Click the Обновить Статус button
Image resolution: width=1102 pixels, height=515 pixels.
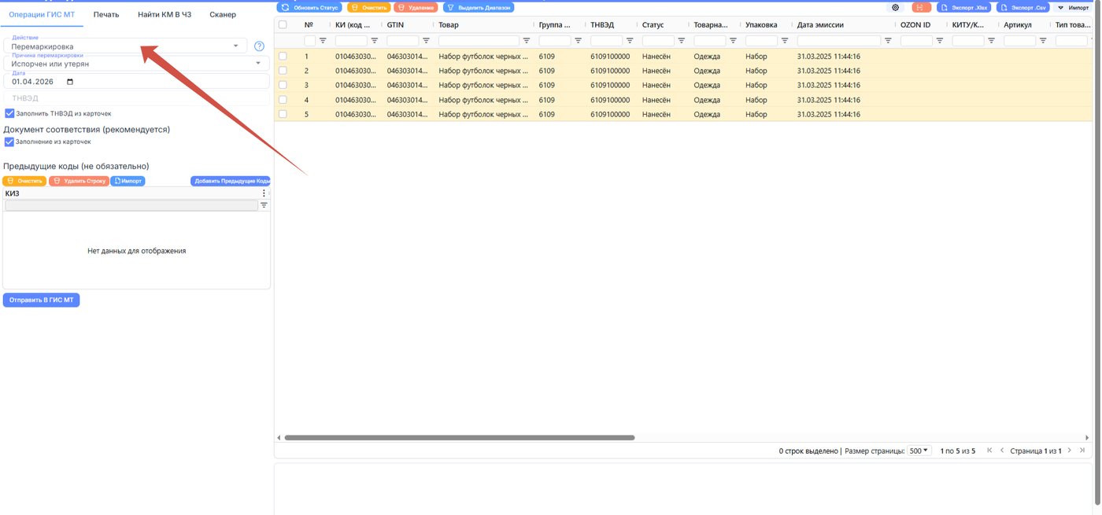pyautogui.click(x=310, y=7)
